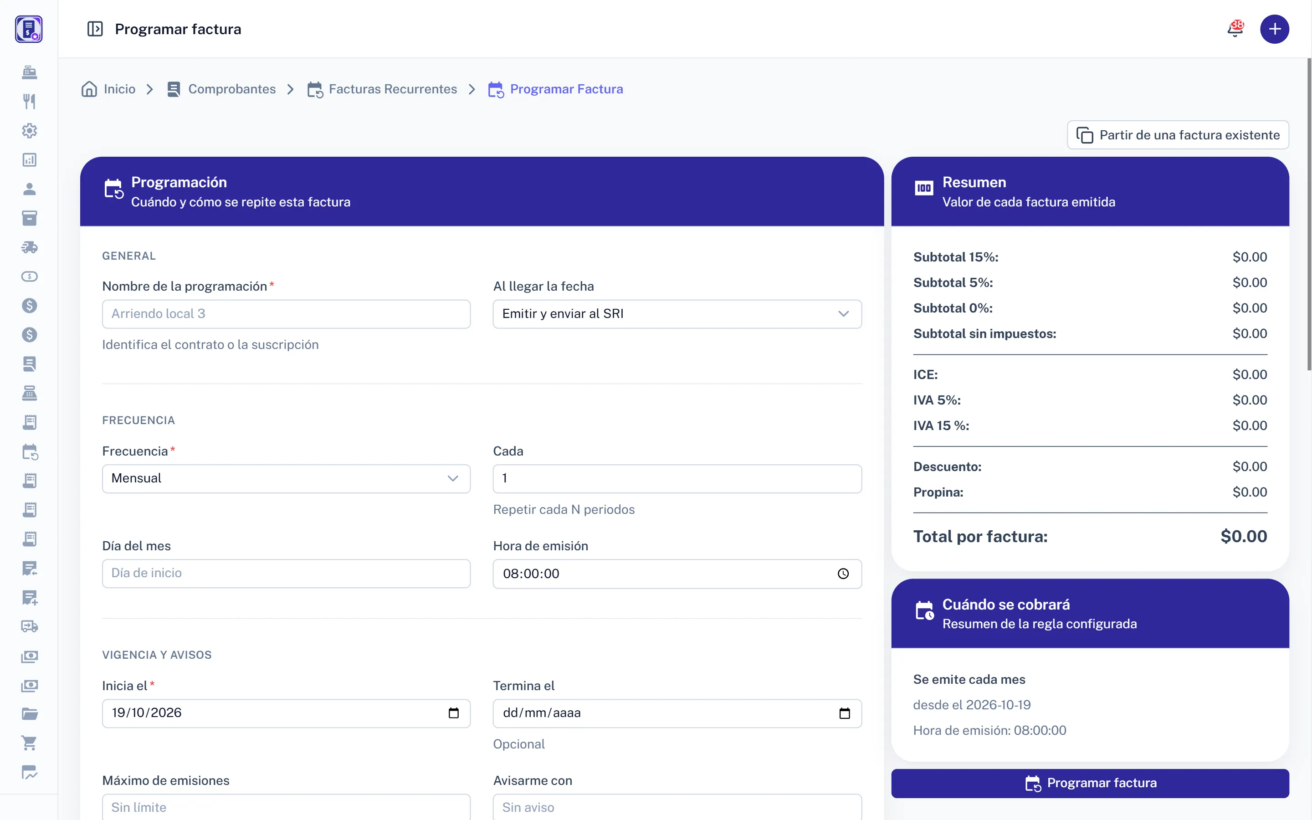Viewport: 1312px width, 820px height.
Task: Go to Comprobantes breadcrumb
Action: click(x=231, y=89)
